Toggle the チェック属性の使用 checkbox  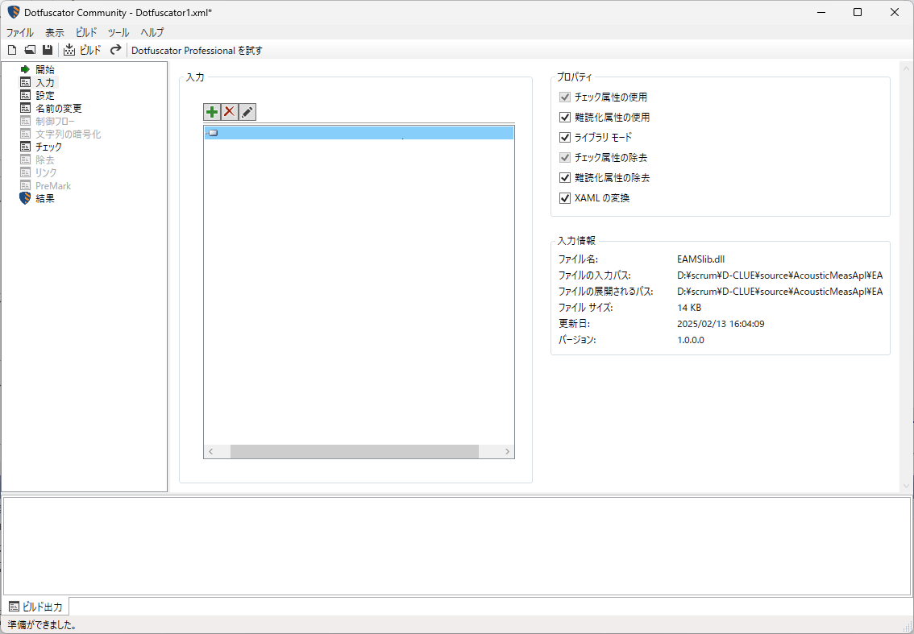[564, 97]
